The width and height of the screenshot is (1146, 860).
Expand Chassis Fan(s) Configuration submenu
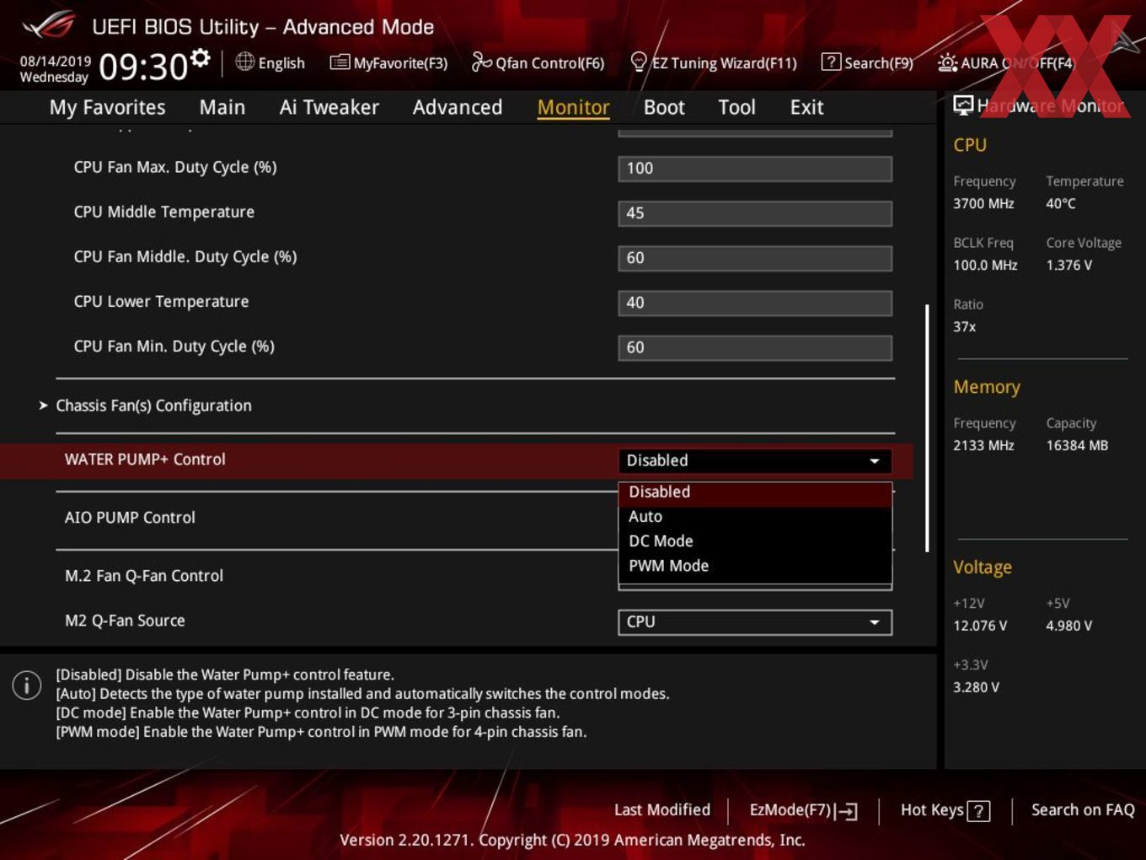[x=153, y=406]
